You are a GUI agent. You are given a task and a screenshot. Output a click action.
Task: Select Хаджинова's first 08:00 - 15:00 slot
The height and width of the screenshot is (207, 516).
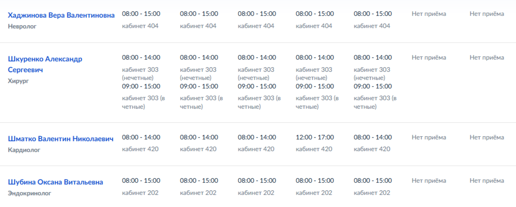pos(141,14)
